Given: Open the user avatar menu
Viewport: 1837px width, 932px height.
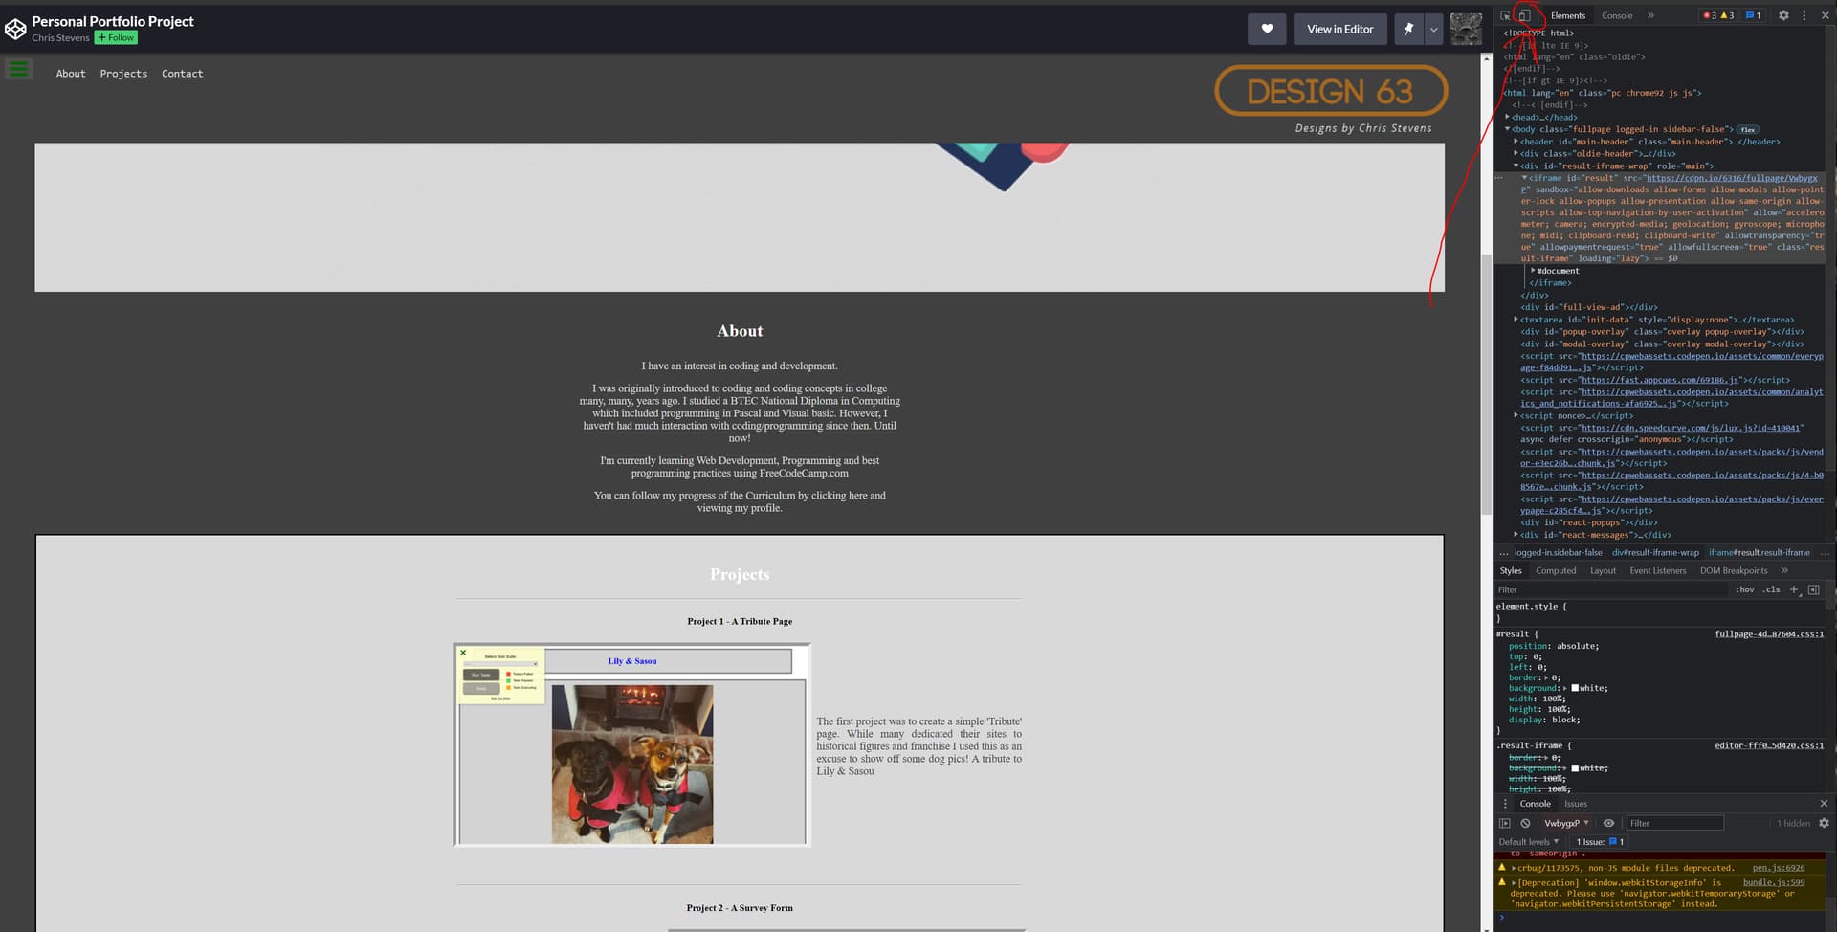Looking at the screenshot, I should pyautogui.click(x=1466, y=29).
